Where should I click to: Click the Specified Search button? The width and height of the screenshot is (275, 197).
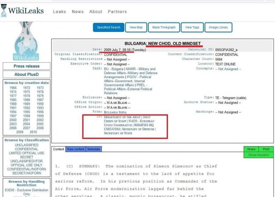pos(109,28)
